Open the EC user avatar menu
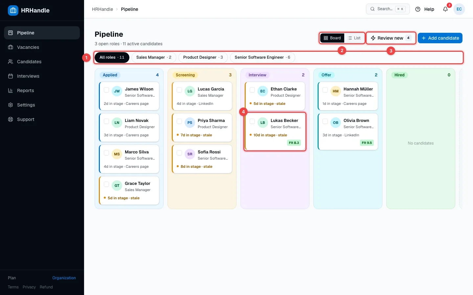The height and width of the screenshot is (295, 473). coord(459,9)
